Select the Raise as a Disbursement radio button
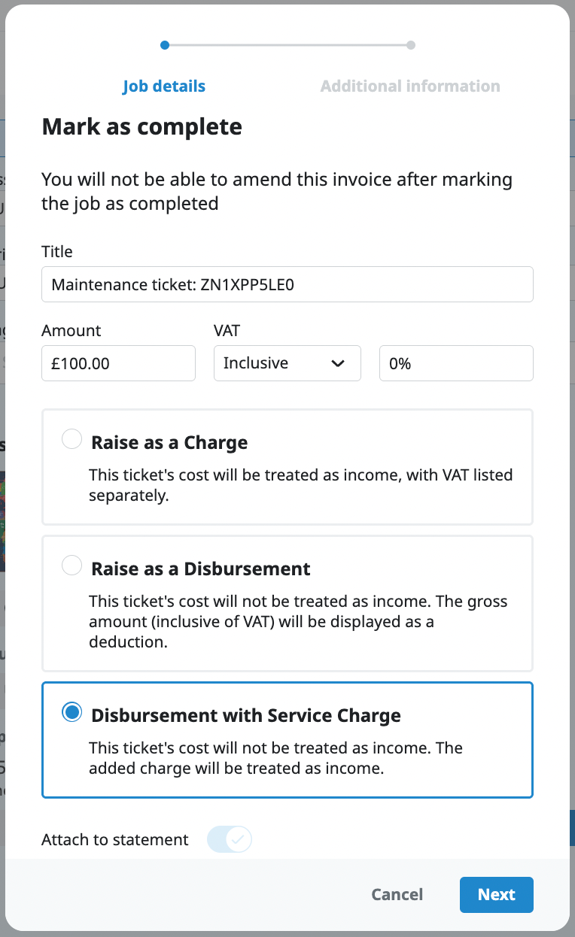Image resolution: width=575 pixels, height=937 pixels. pos(71,566)
